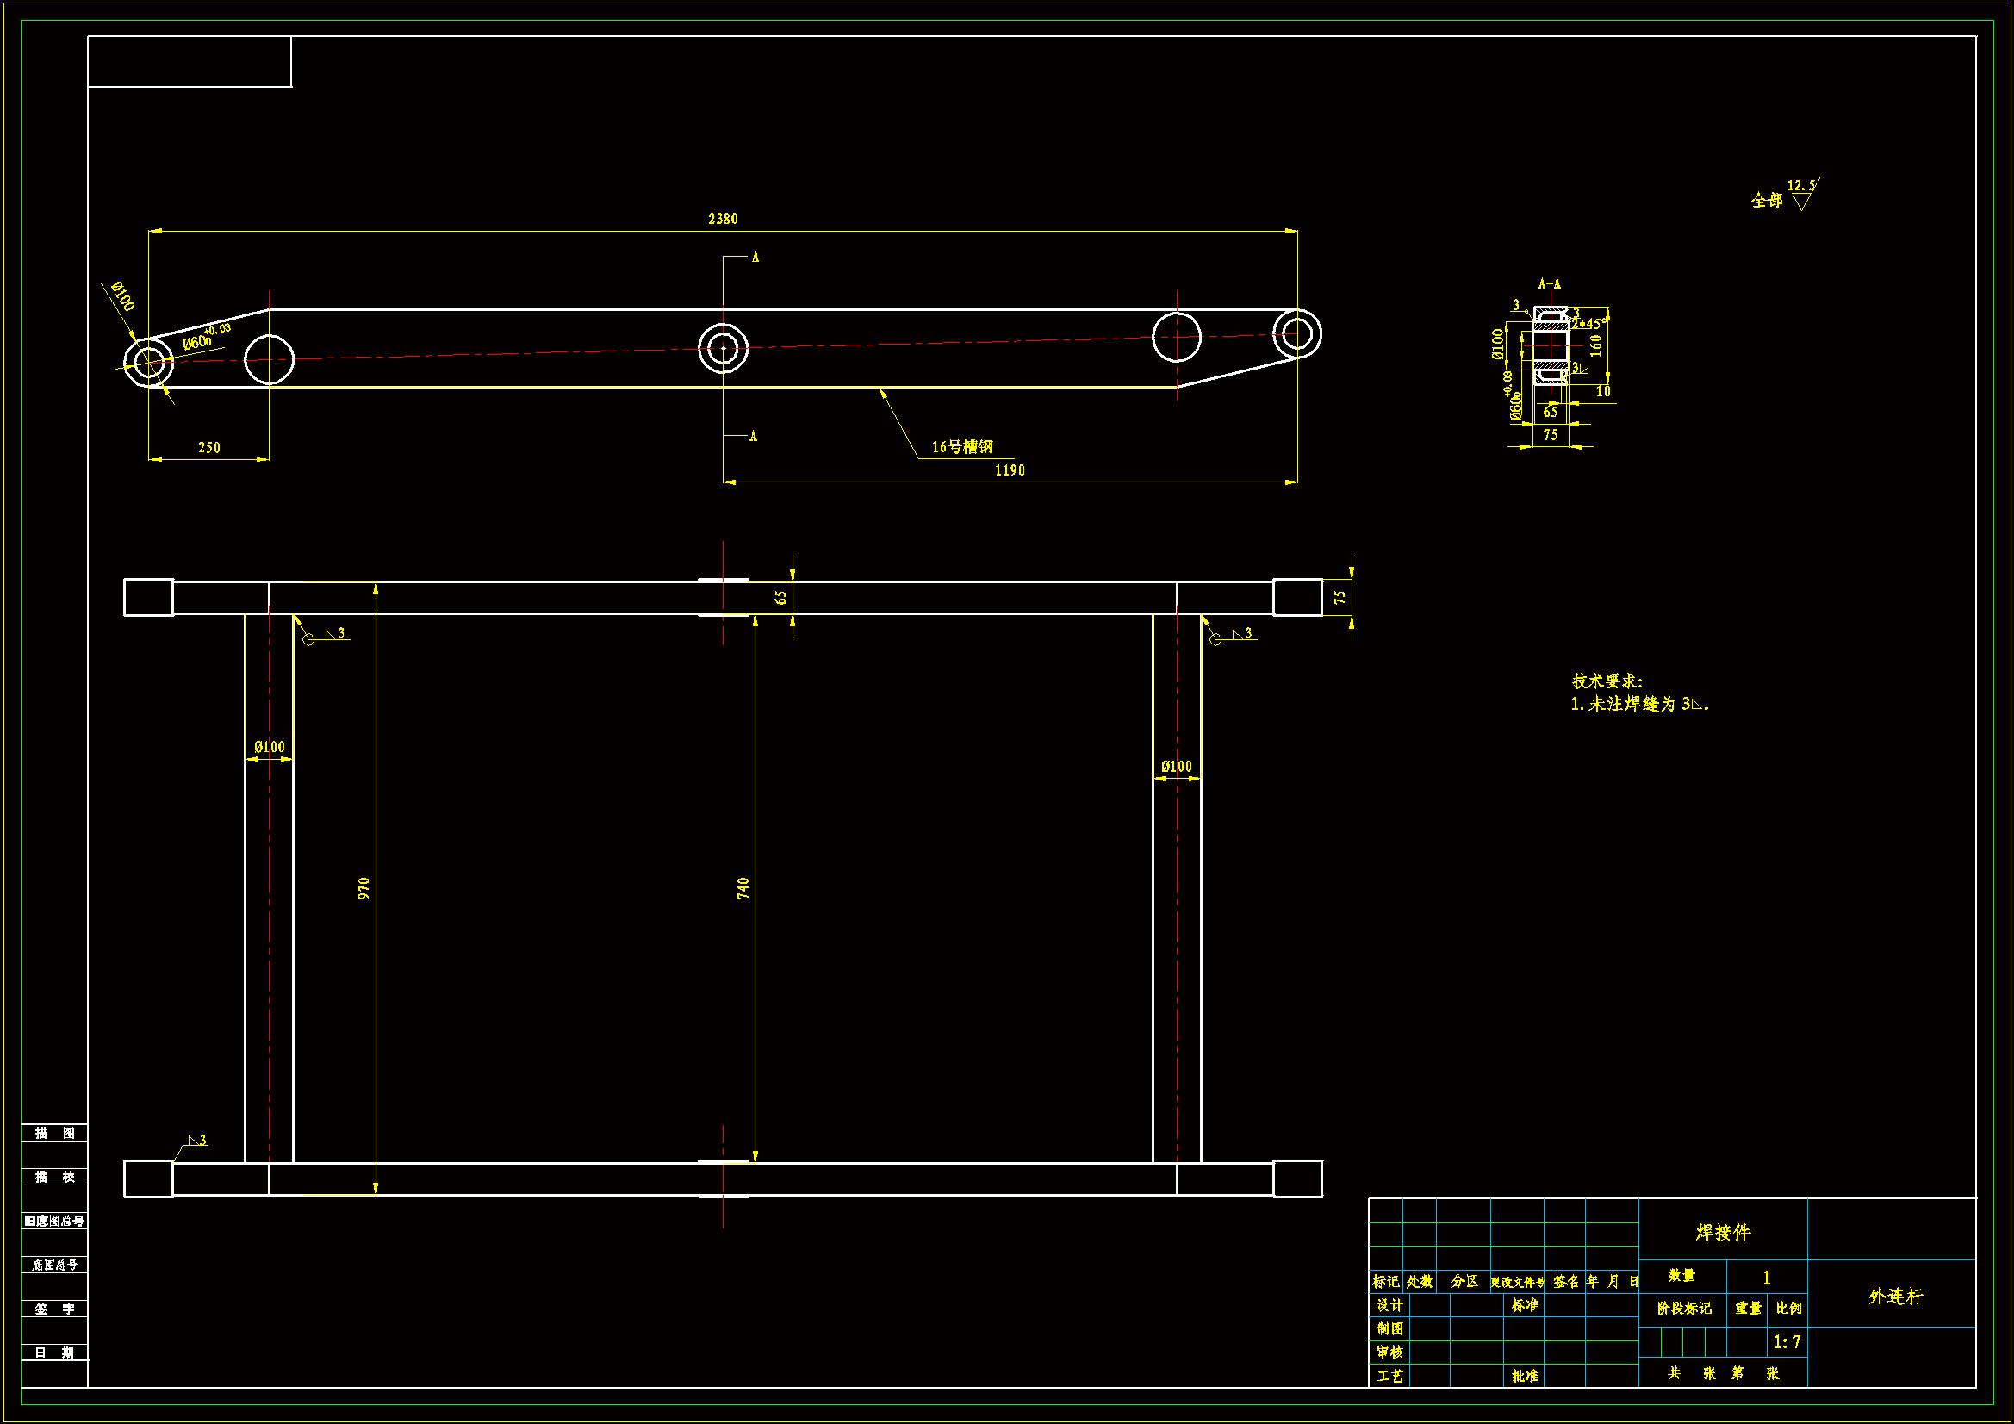Click the 描图 cell in left margin
Screen dimensions: 2014x1424
(54, 1133)
